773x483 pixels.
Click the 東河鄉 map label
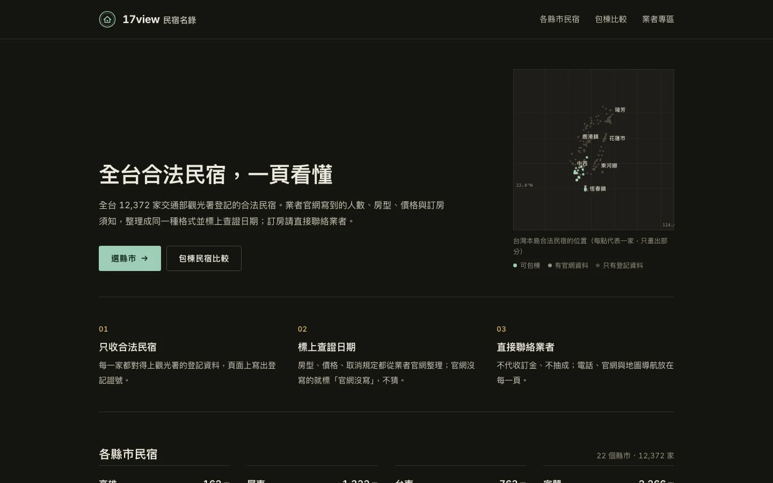coord(609,165)
